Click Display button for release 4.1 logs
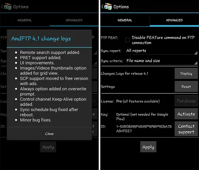199x170 pixels. tap(186, 74)
